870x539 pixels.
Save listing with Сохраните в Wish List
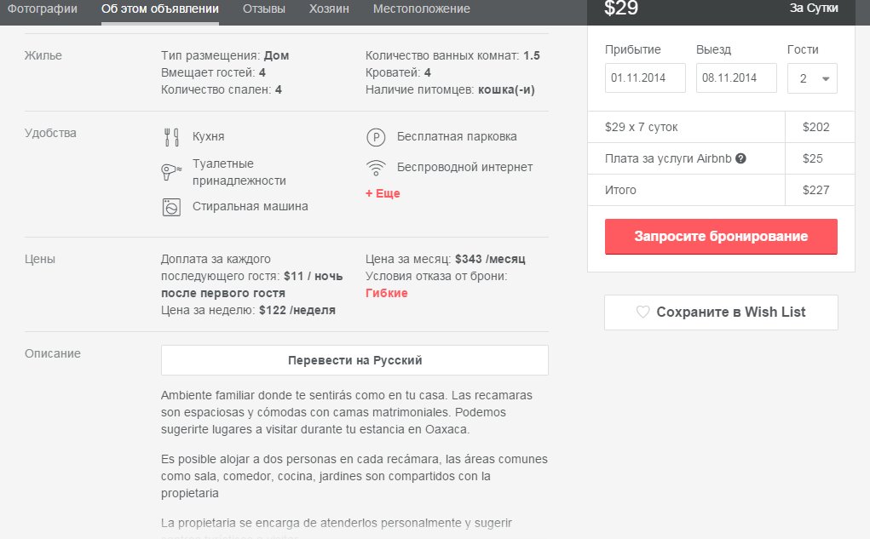(x=721, y=313)
